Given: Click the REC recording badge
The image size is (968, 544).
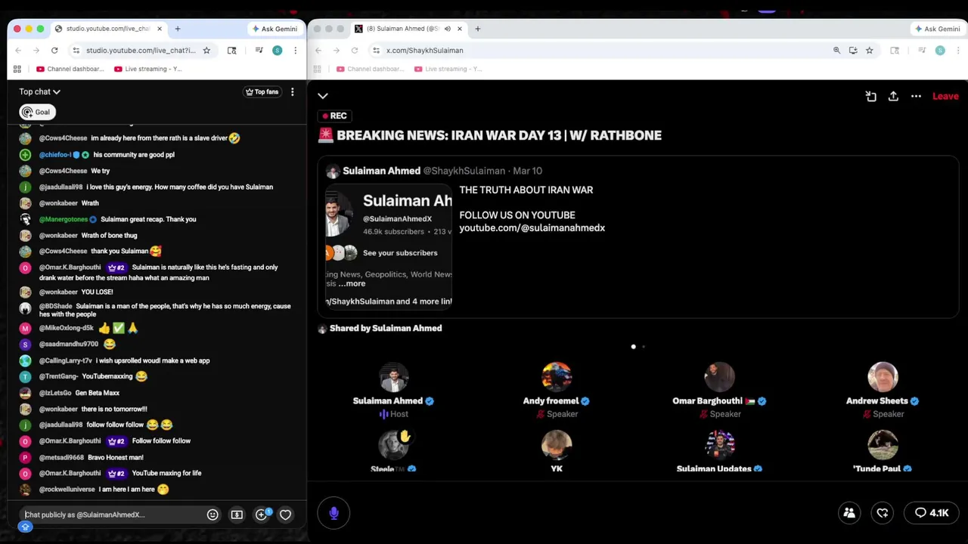Looking at the screenshot, I should [334, 116].
